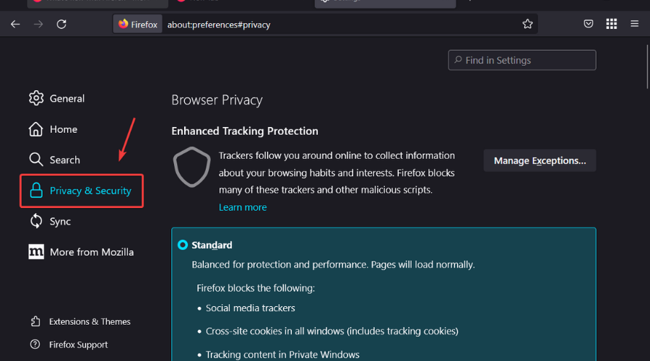
Task: Click the grid apps toolbar icon
Action: coord(612,24)
